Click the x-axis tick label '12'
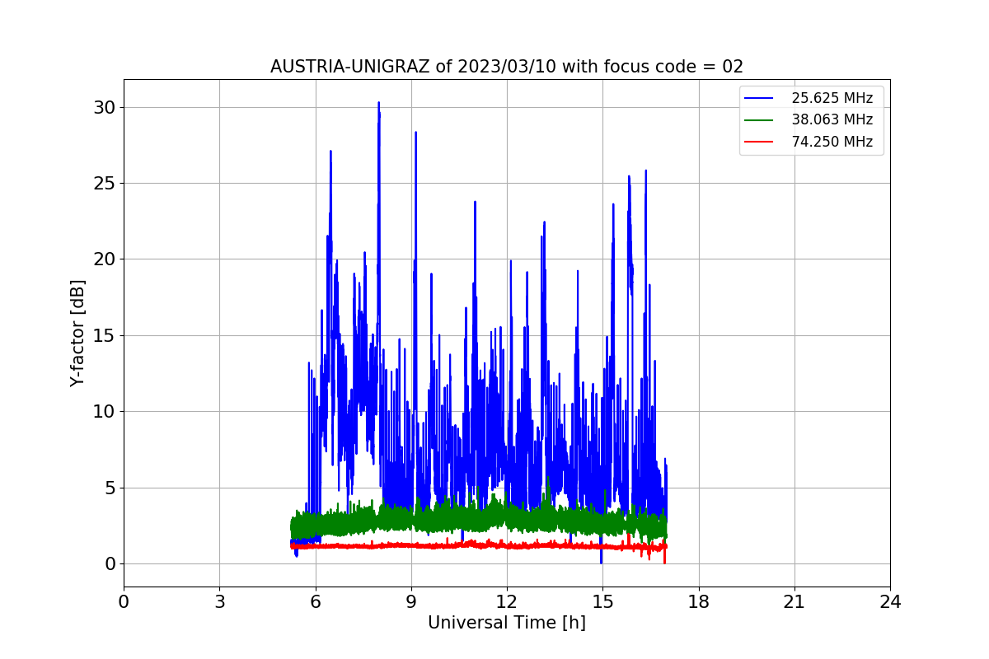Screen dimensions: 989x659 [507, 602]
